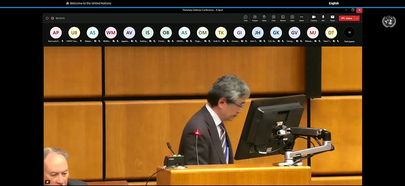Expand the Leave button dropdown arrow
Image resolution: width=405 pixels, height=186 pixels.
coord(357,18)
